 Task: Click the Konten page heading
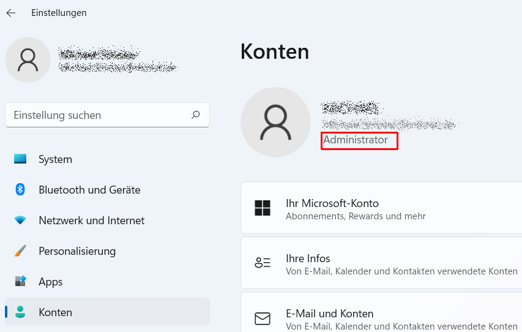pos(275,51)
